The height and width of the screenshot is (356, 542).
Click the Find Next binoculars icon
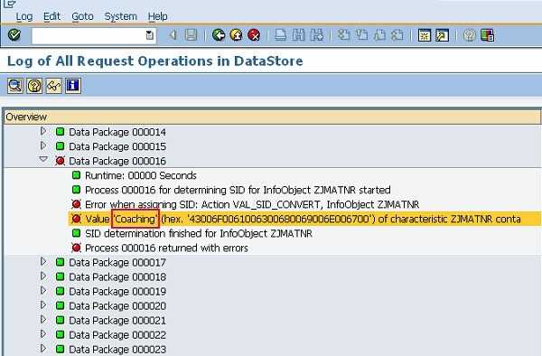pyautogui.click(x=317, y=35)
